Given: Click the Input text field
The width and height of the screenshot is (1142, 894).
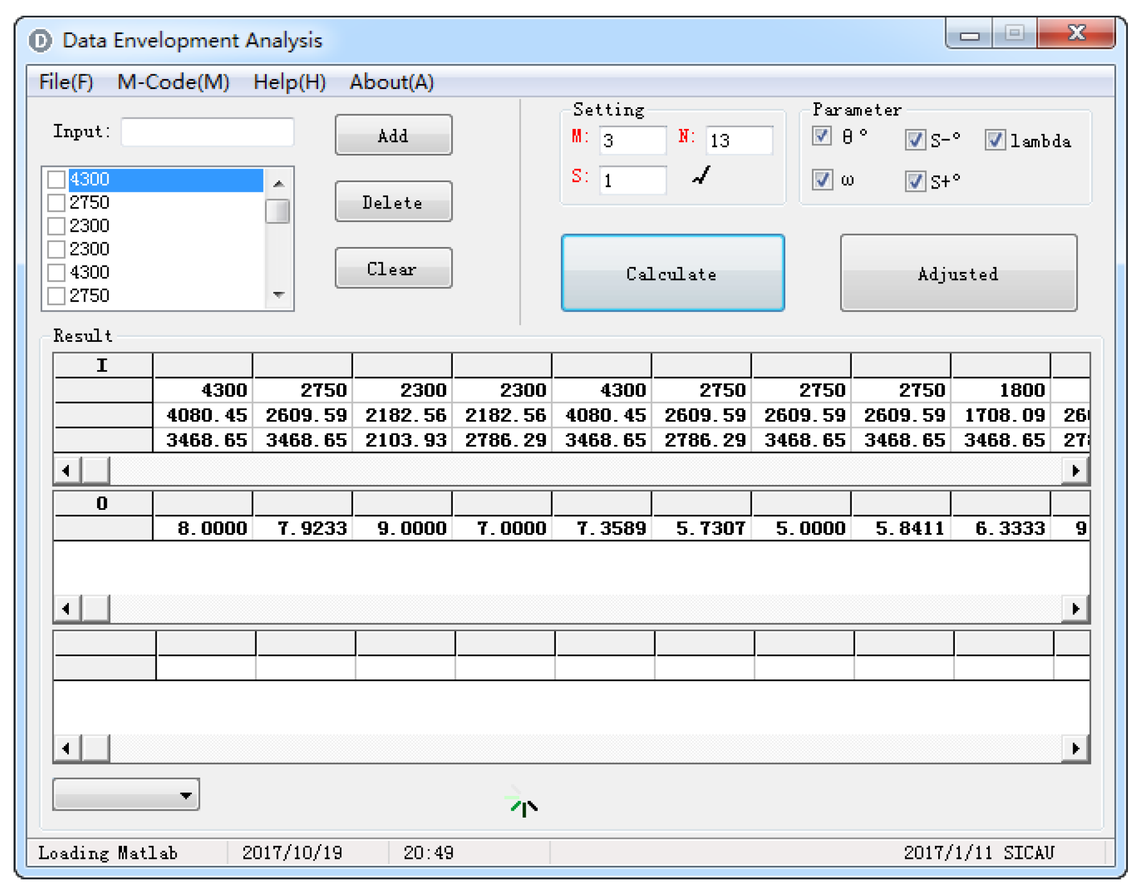Looking at the screenshot, I should [x=208, y=132].
